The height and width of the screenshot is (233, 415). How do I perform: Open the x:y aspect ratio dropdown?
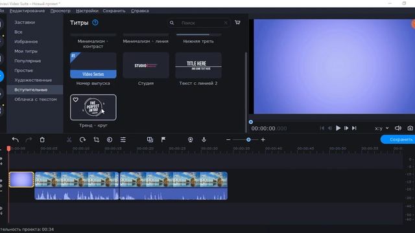point(382,128)
